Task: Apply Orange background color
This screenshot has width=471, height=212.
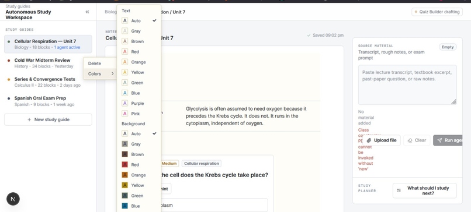Action: [138, 175]
